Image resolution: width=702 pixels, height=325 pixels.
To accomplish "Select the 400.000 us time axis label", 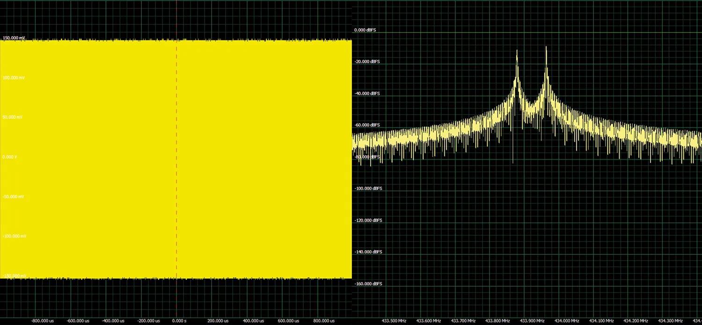I will point(254,321).
